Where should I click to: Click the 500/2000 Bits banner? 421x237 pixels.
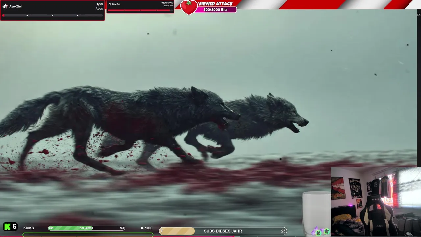pos(215,10)
